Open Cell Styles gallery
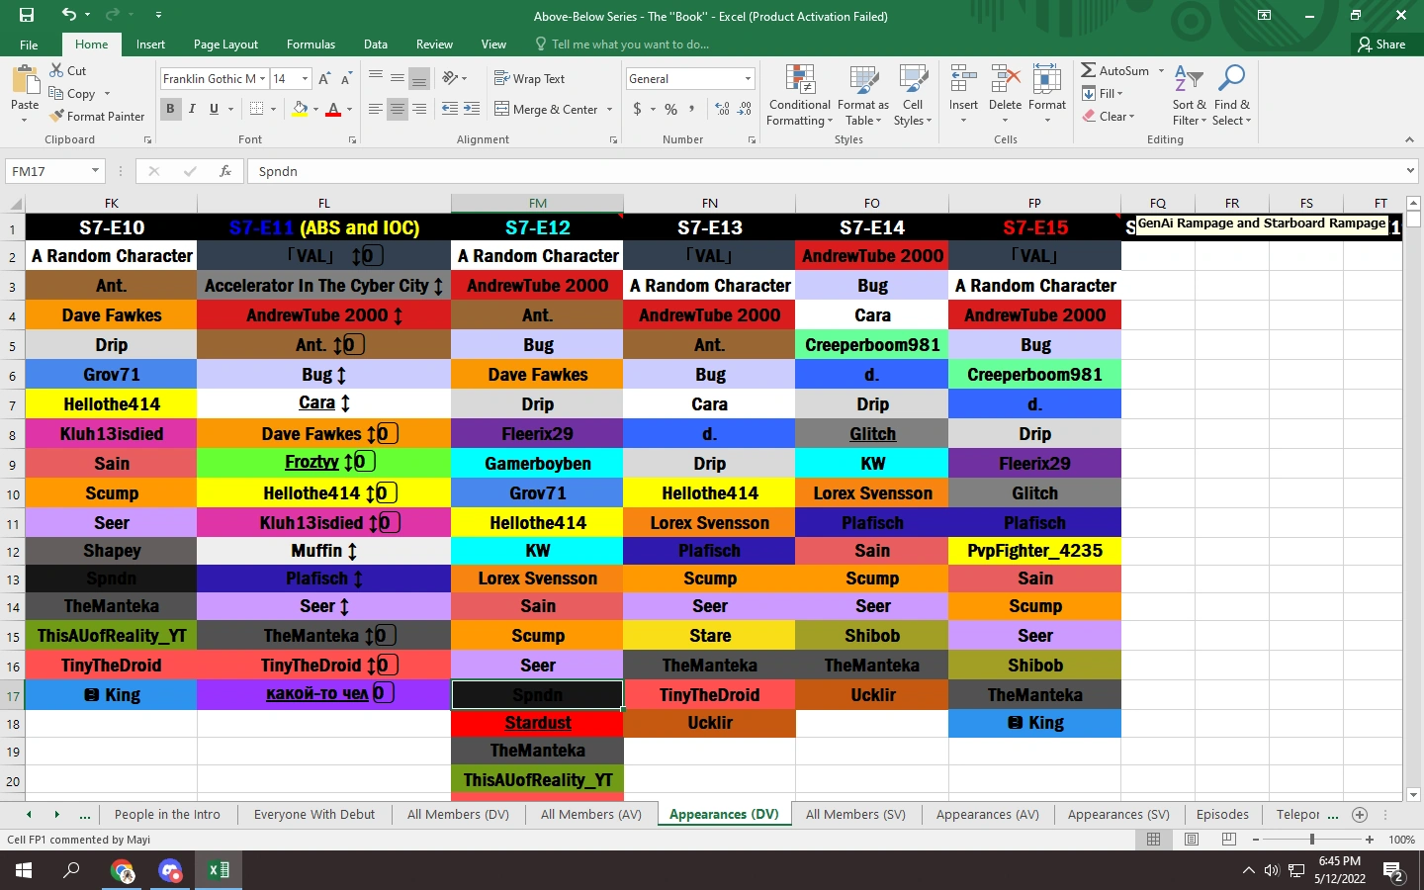1424x890 pixels. (913, 96)
